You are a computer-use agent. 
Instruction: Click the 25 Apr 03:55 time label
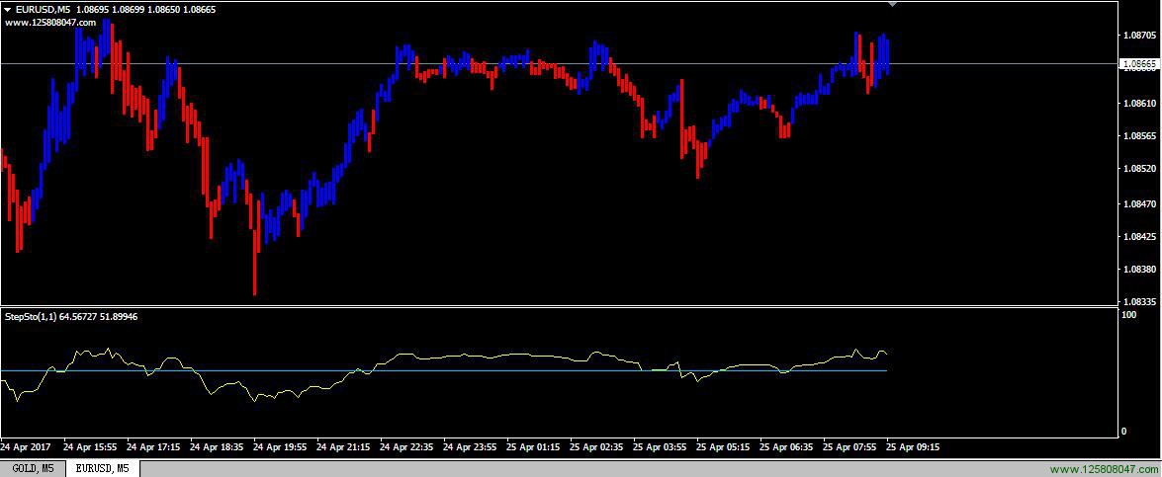pos(660,447)
